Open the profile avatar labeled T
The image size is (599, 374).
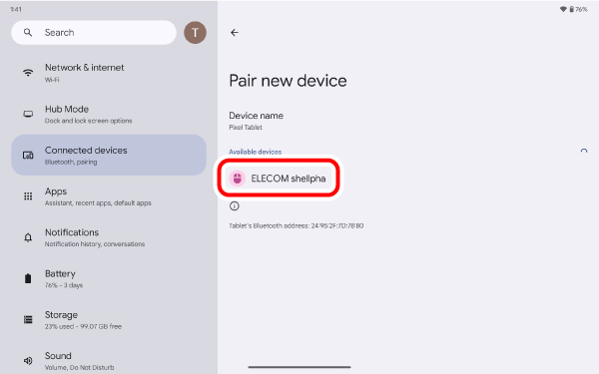point(196,33)
